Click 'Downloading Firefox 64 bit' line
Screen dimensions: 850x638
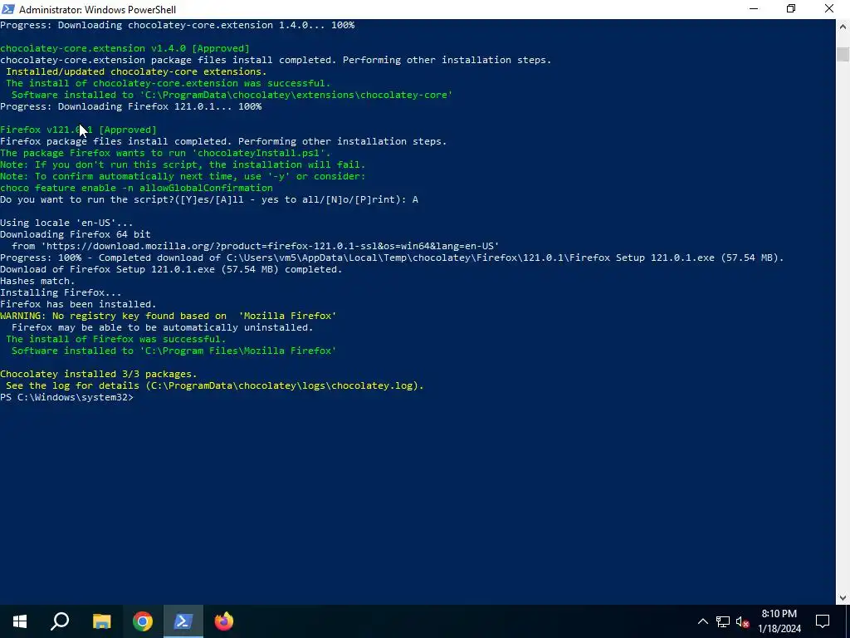click(76, 234)
